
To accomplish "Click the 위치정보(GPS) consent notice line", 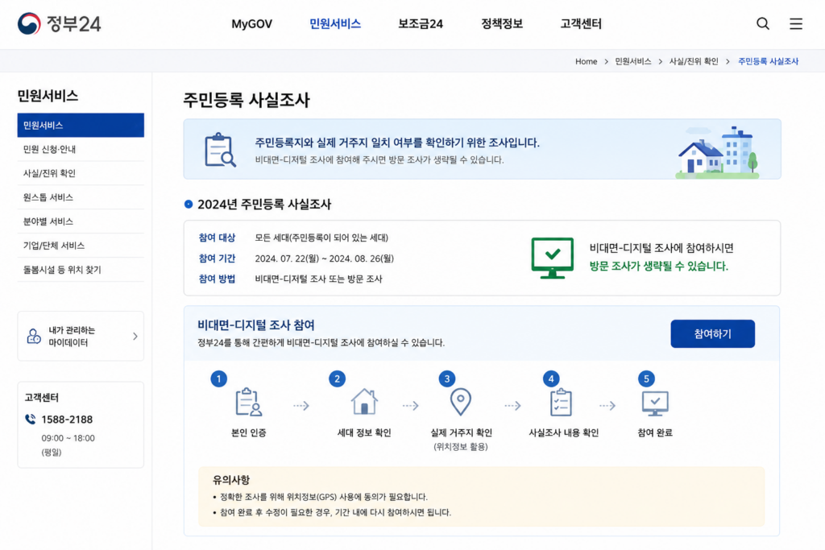I will (x=323, y=496).
